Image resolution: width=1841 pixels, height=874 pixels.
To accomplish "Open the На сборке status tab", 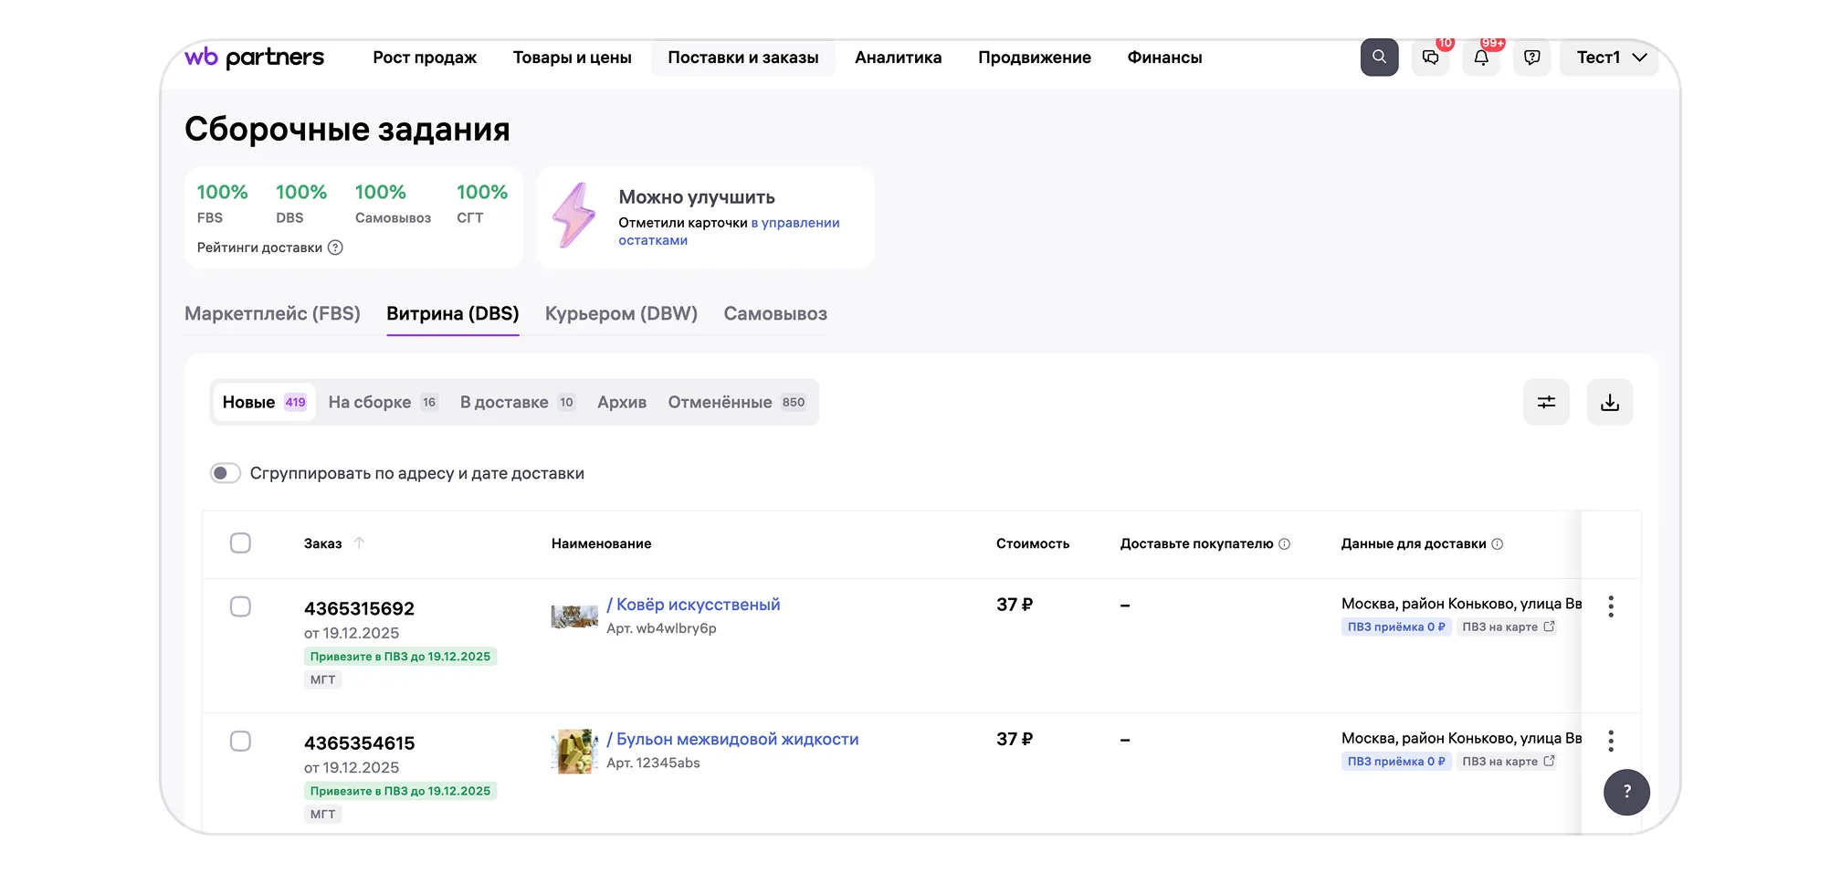I will (x=383, y=402).
